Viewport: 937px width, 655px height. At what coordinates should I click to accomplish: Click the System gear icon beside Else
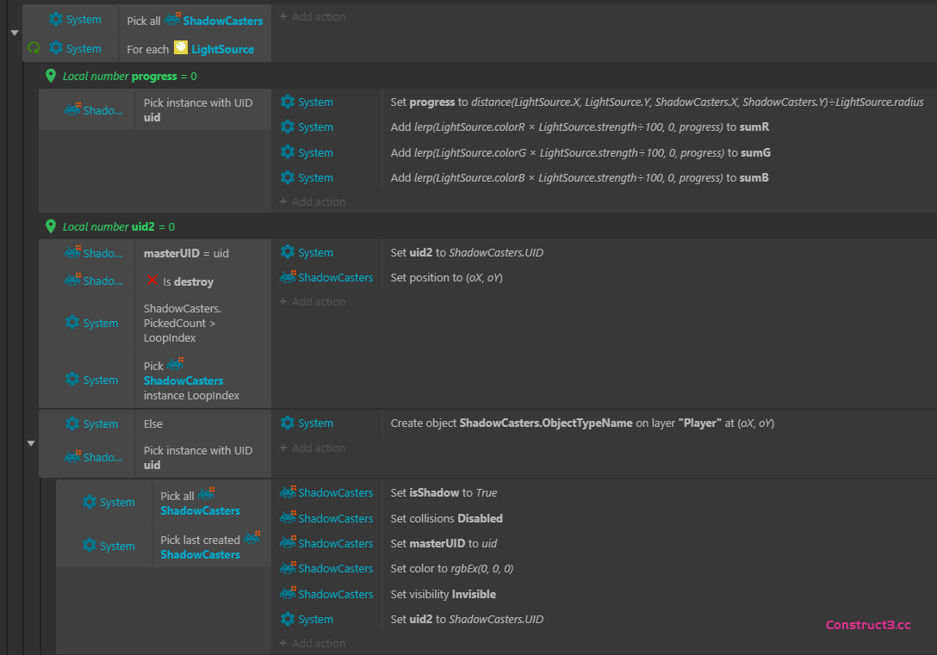pyautogui.click(x=73, y=423)
